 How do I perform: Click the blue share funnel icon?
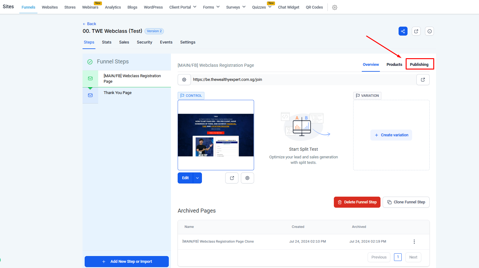click(403, 31)
